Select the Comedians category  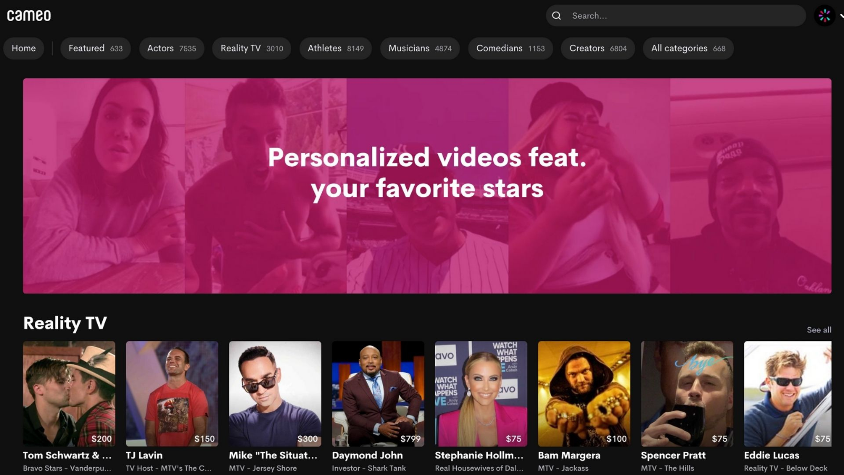[510, 49]
